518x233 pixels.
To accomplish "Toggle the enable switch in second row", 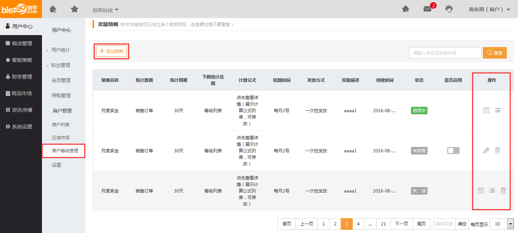I will click(453, 151).
